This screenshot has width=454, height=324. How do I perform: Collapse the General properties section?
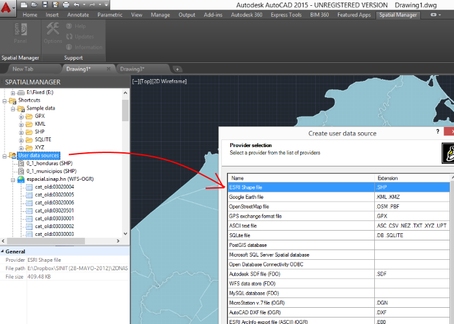coord(3,251)
